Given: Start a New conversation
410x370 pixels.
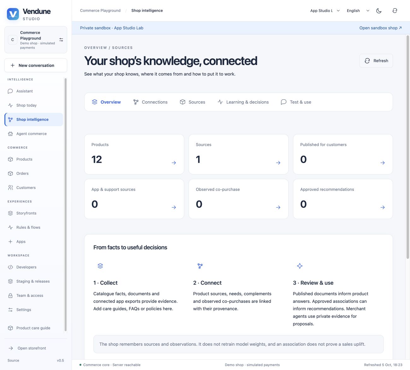Looking at the screenshot, I should point(36,65).
